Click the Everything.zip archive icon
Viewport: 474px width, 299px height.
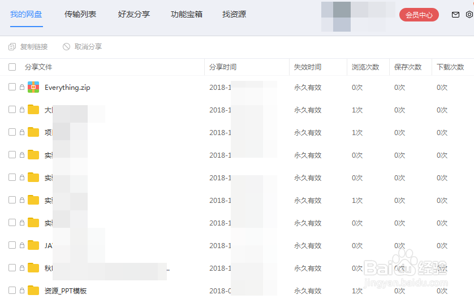click(x=33, y=87)
